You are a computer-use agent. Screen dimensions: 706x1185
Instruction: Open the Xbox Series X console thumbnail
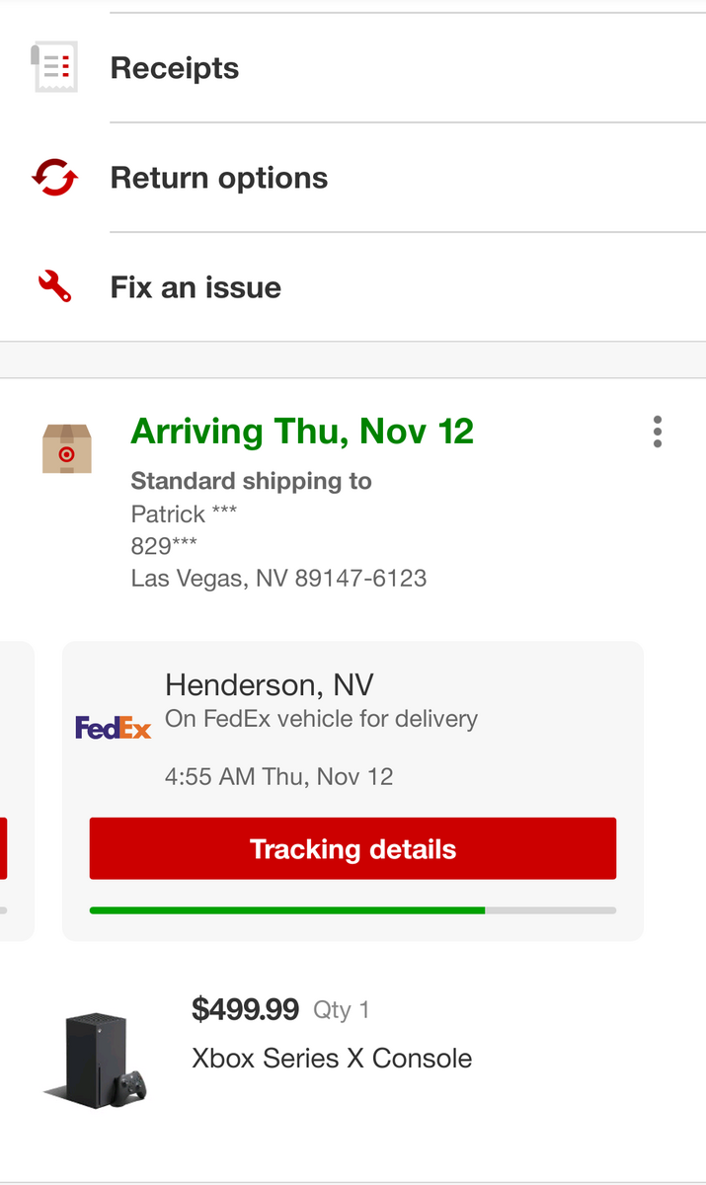tap(97, 1059)
